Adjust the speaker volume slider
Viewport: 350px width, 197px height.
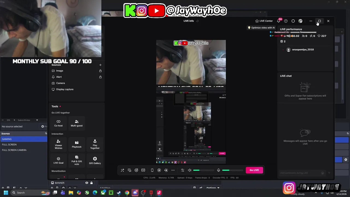coord(203,170)
